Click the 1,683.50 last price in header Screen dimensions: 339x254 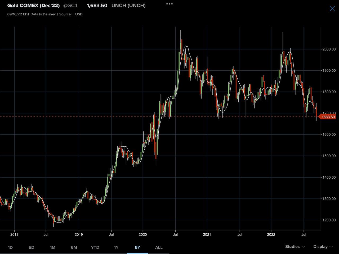pos(97,6)
